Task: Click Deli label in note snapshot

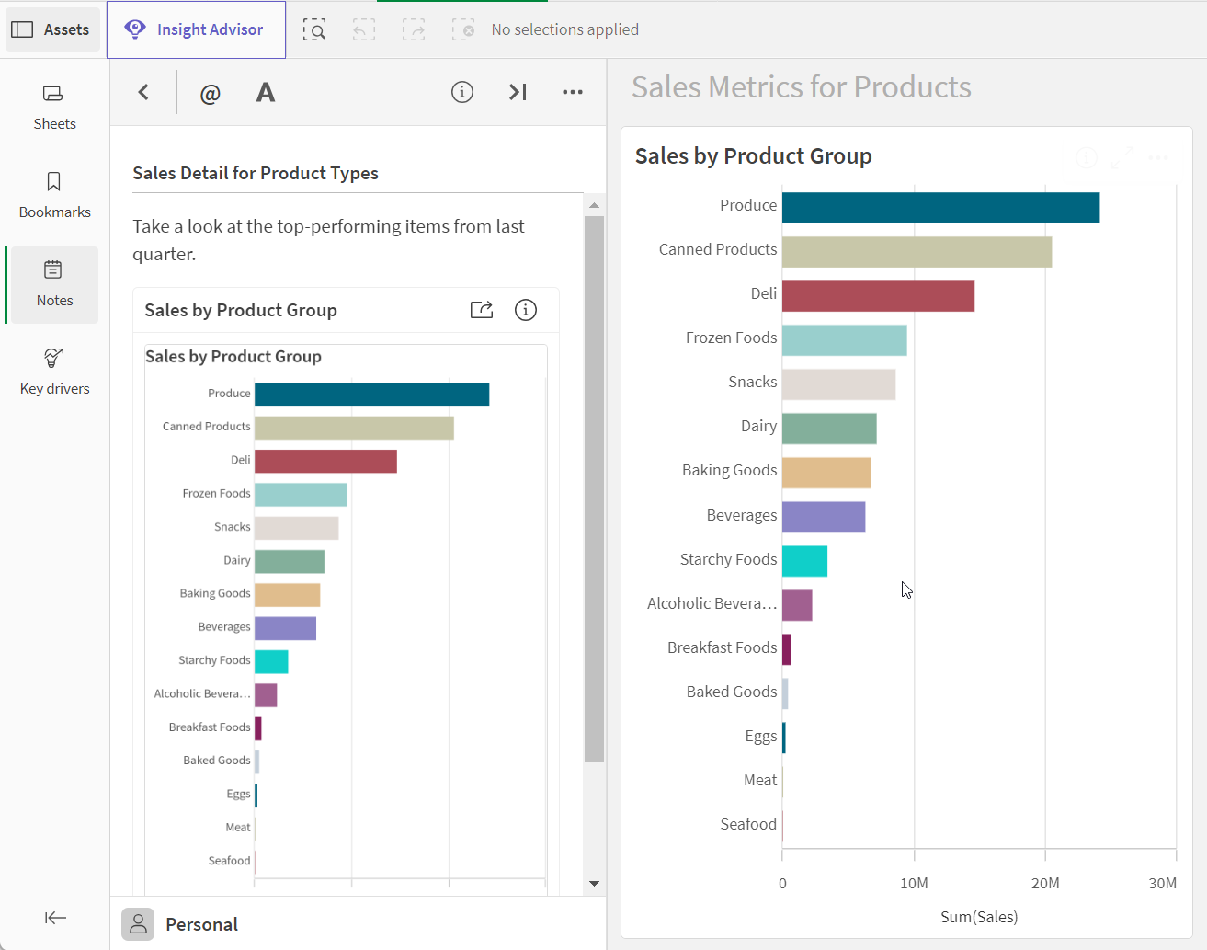Action: [240, 460]
